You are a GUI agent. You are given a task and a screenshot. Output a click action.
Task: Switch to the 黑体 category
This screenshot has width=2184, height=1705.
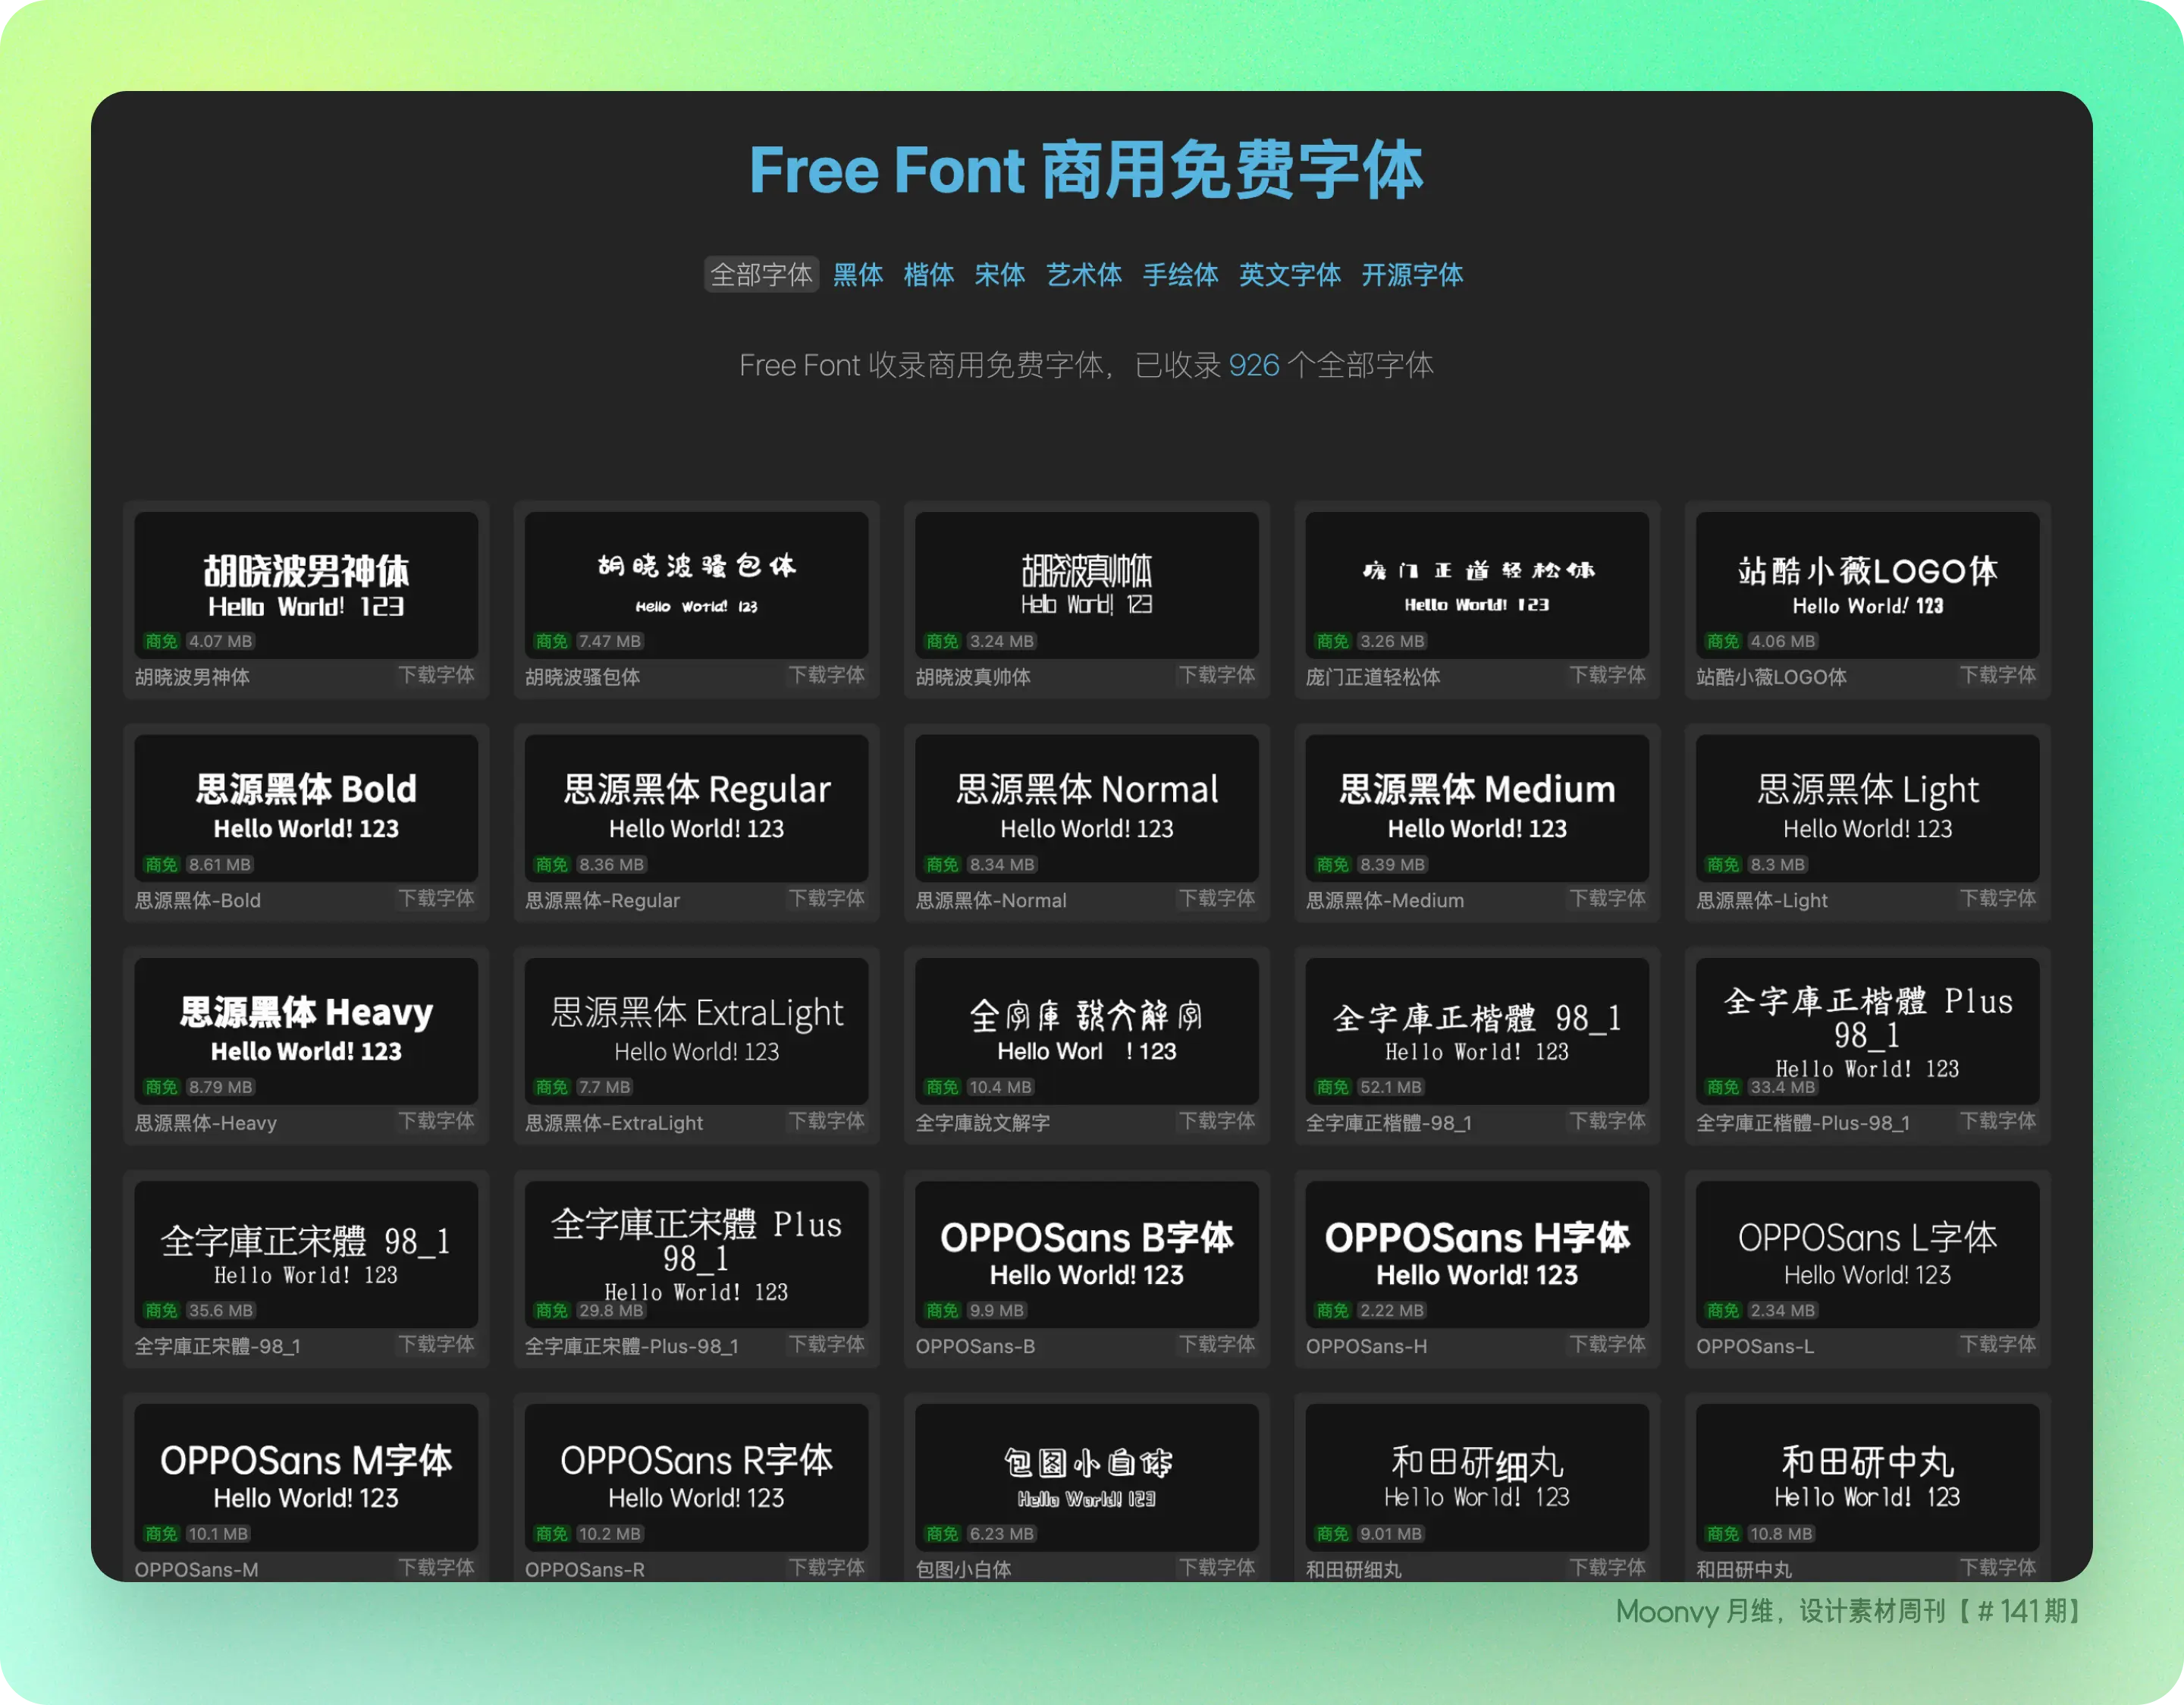click(x=858, y=274)
